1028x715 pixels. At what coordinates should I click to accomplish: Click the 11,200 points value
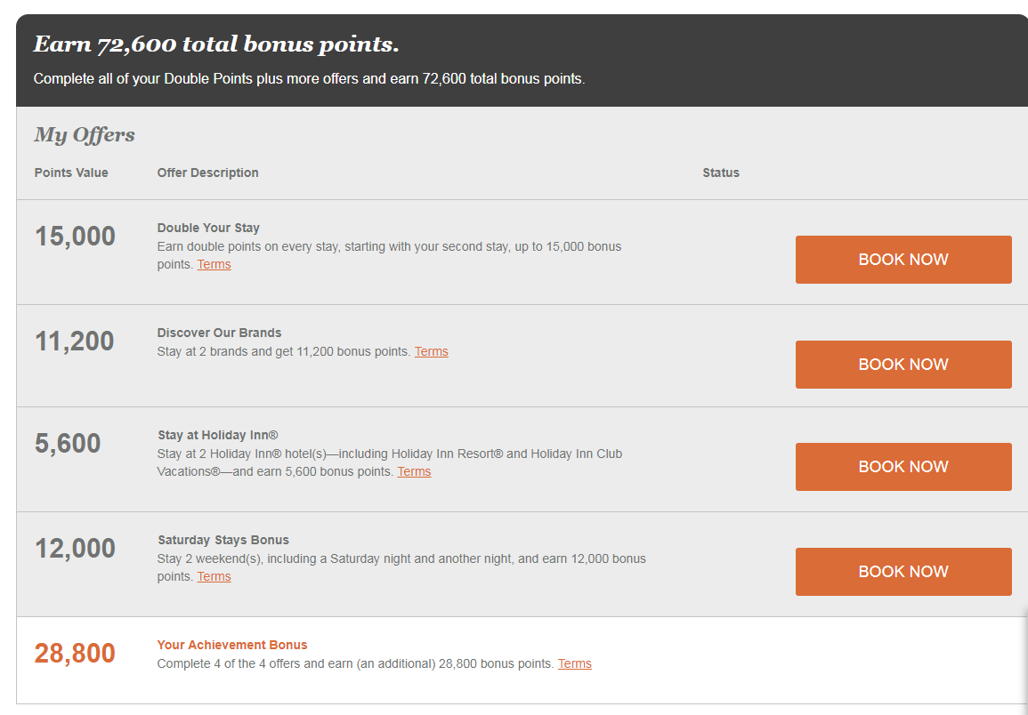click(74, 341)
